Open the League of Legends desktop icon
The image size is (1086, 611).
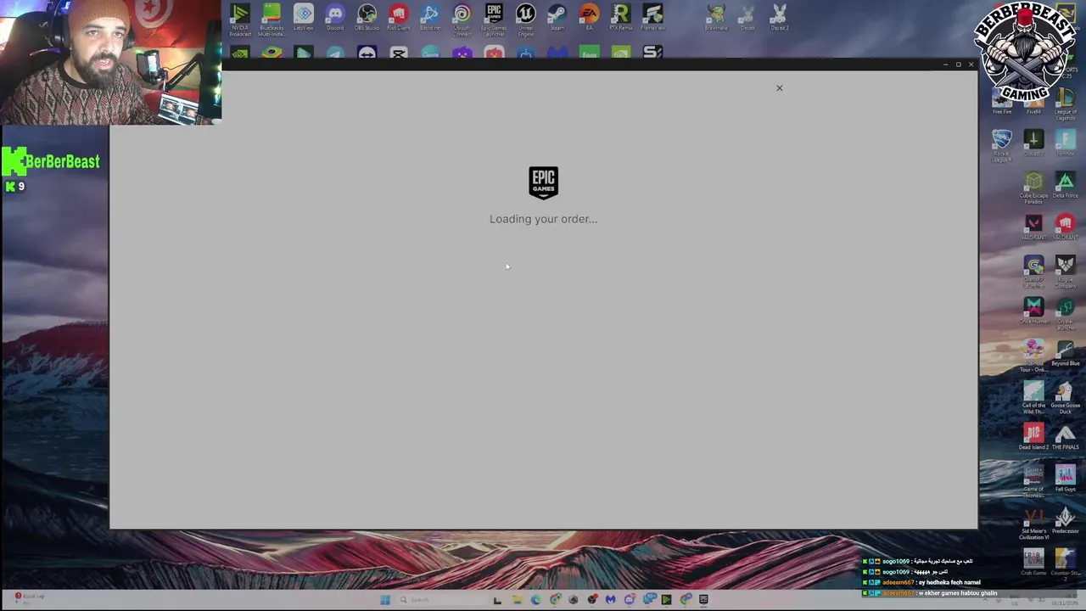[1066, 104]
